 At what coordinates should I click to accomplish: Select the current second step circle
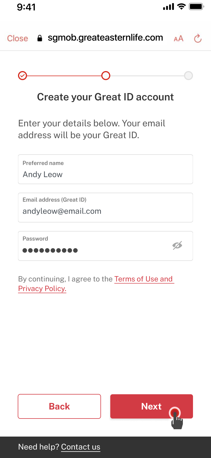click(106, 76)
